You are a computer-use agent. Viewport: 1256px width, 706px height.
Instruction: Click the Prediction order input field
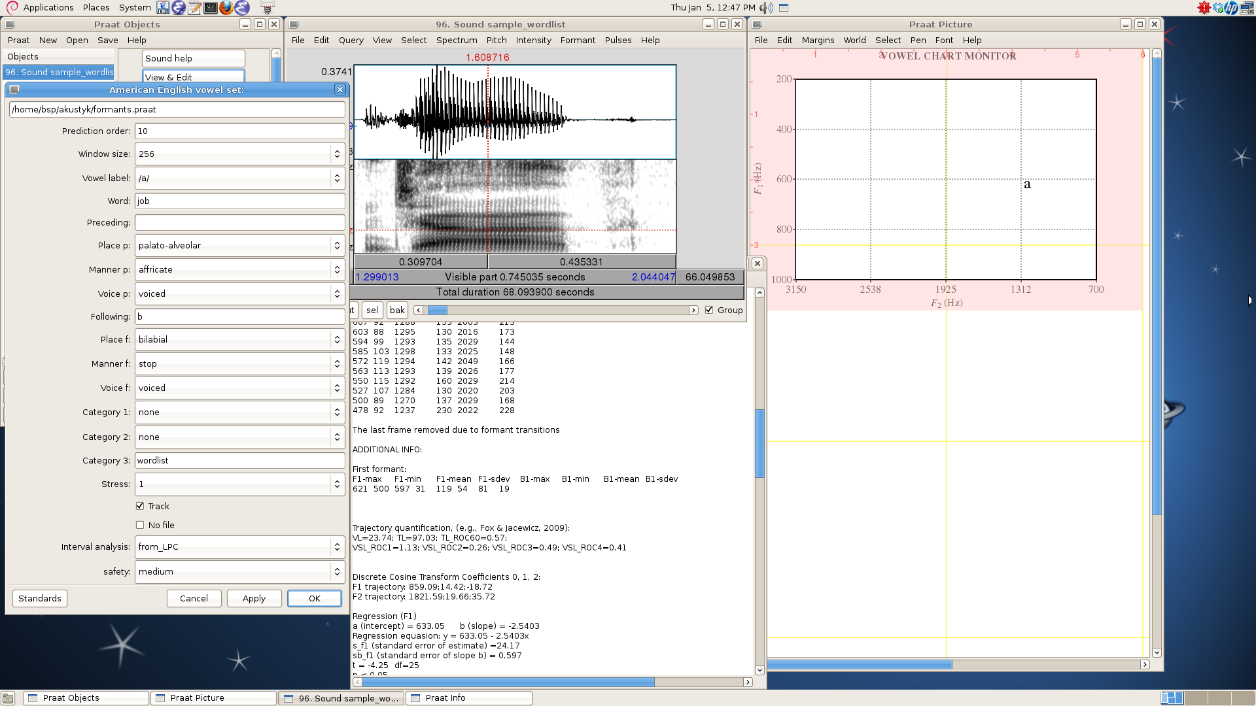pos(239,131)
